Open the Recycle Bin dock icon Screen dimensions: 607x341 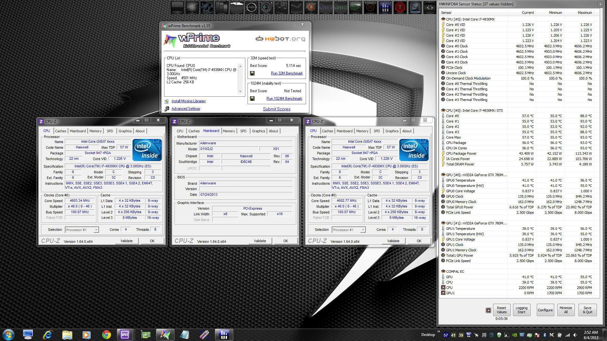point(430,8)
